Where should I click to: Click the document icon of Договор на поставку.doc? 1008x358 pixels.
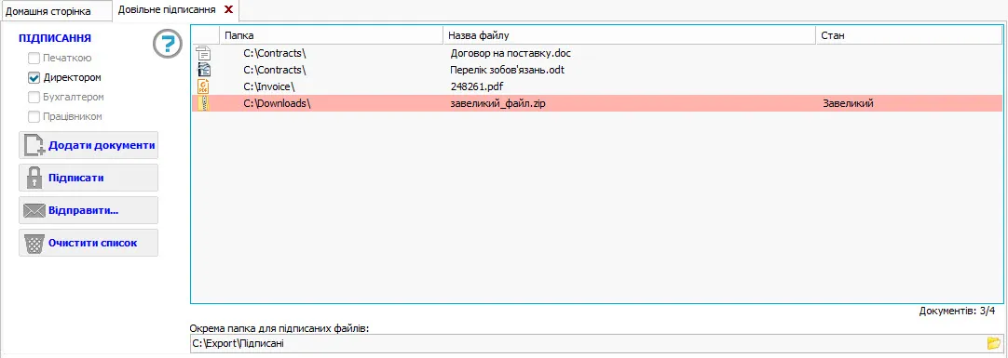204,53
